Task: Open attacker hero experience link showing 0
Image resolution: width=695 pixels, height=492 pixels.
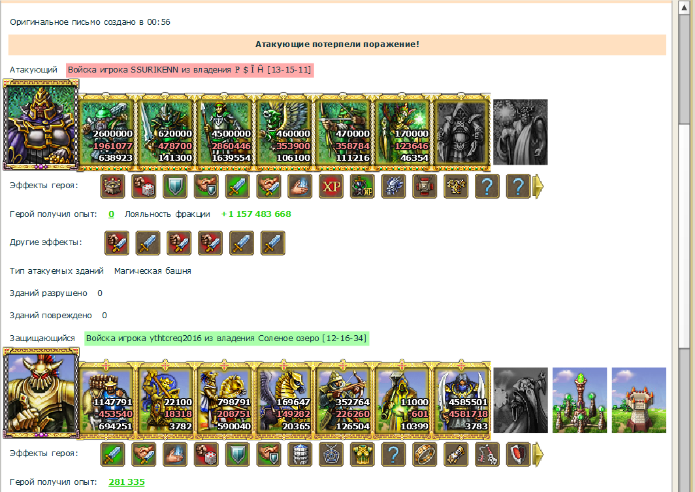Action: click(111, 214)
